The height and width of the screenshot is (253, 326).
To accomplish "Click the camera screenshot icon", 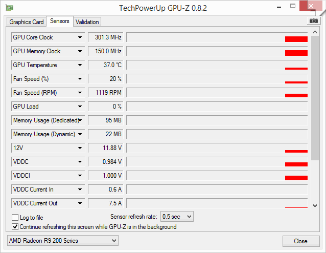I will coord(313,21).
